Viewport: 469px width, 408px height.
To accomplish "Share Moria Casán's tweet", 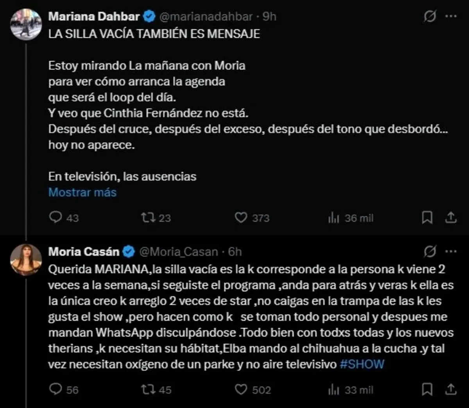I will [451, 389].
